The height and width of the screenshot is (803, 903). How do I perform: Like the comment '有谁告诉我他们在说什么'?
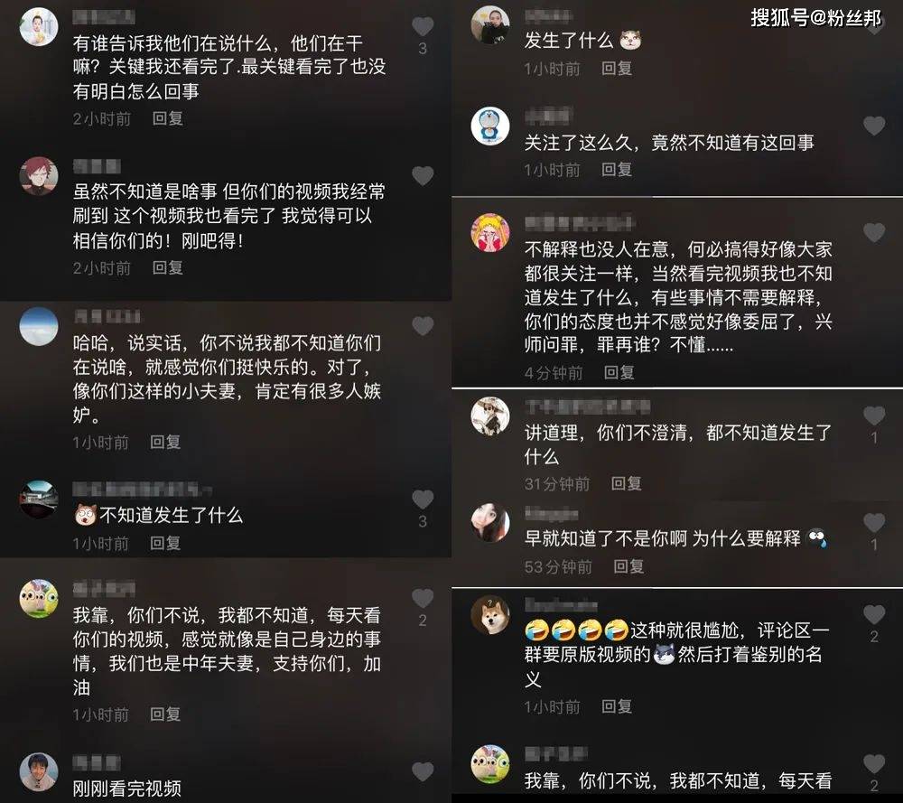[x=423, y=26]
